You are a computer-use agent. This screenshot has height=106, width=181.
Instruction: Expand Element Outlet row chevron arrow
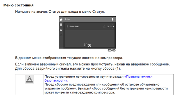tap(113, 26)
